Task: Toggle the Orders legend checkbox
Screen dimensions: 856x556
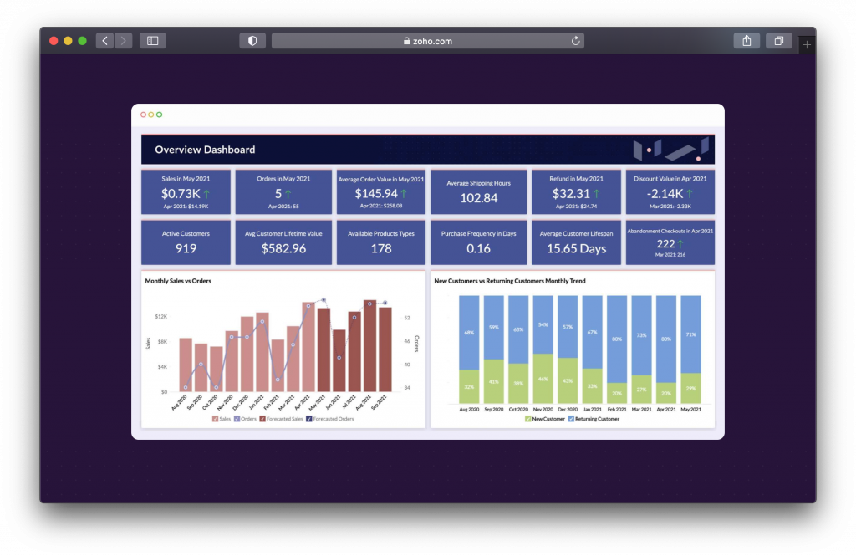Action: coord(237,419)
